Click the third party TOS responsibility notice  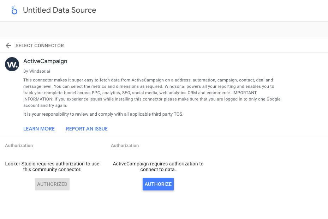(x=103, y=114)
